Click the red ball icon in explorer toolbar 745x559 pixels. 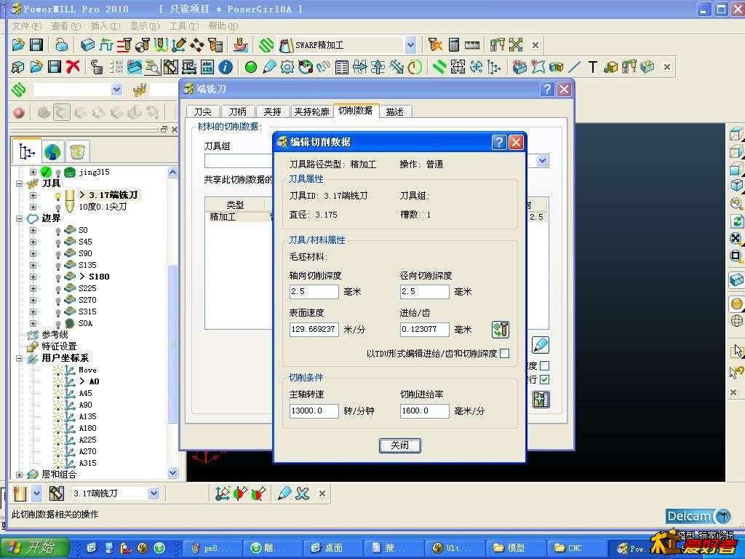[18, 113]
